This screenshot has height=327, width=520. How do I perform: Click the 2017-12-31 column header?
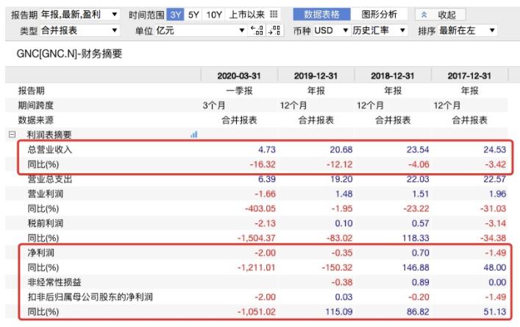coord(469,76)
